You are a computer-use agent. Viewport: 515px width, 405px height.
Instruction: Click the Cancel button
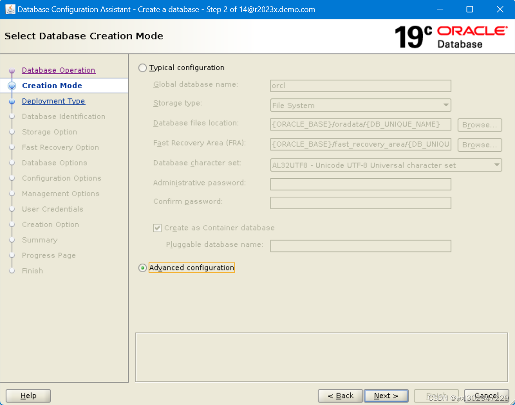[487, 396]
